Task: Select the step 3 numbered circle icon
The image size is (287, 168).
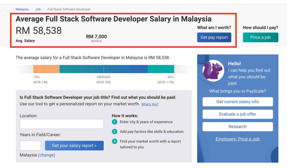Action: [x=114, y=141]
